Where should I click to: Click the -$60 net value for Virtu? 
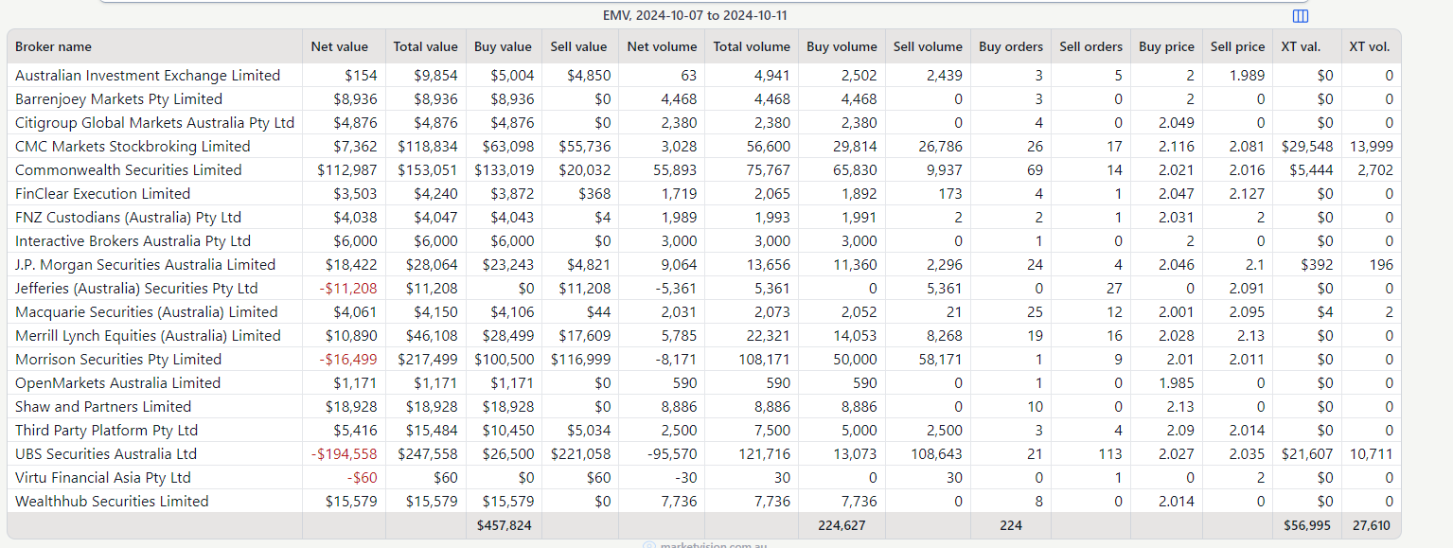point(362,478)
